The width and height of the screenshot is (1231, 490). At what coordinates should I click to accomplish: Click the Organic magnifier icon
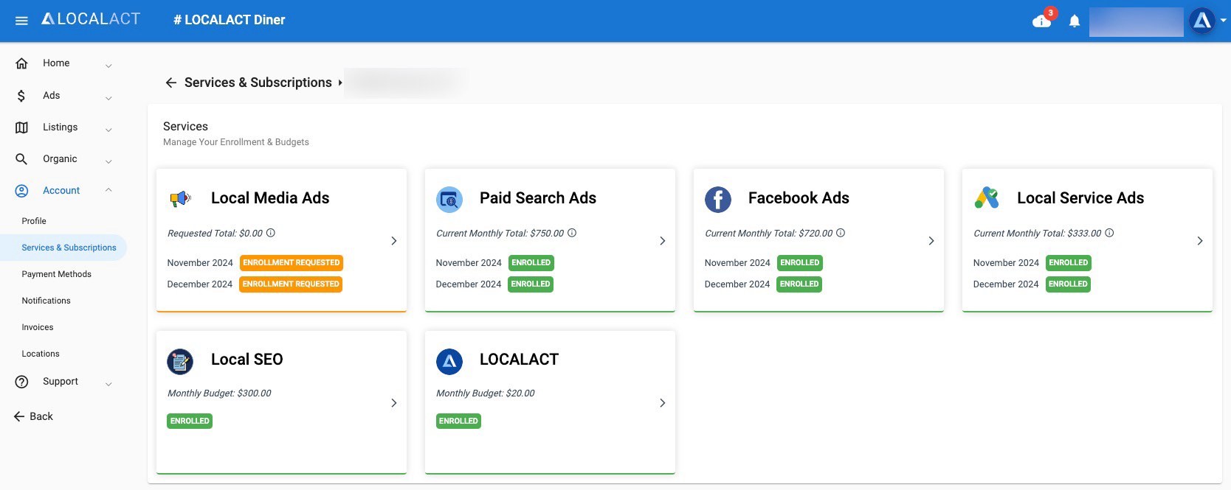[x=21, y=159]
